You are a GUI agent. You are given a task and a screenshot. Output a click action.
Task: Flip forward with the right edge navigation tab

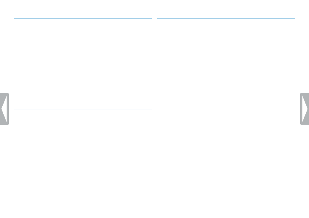305,109
